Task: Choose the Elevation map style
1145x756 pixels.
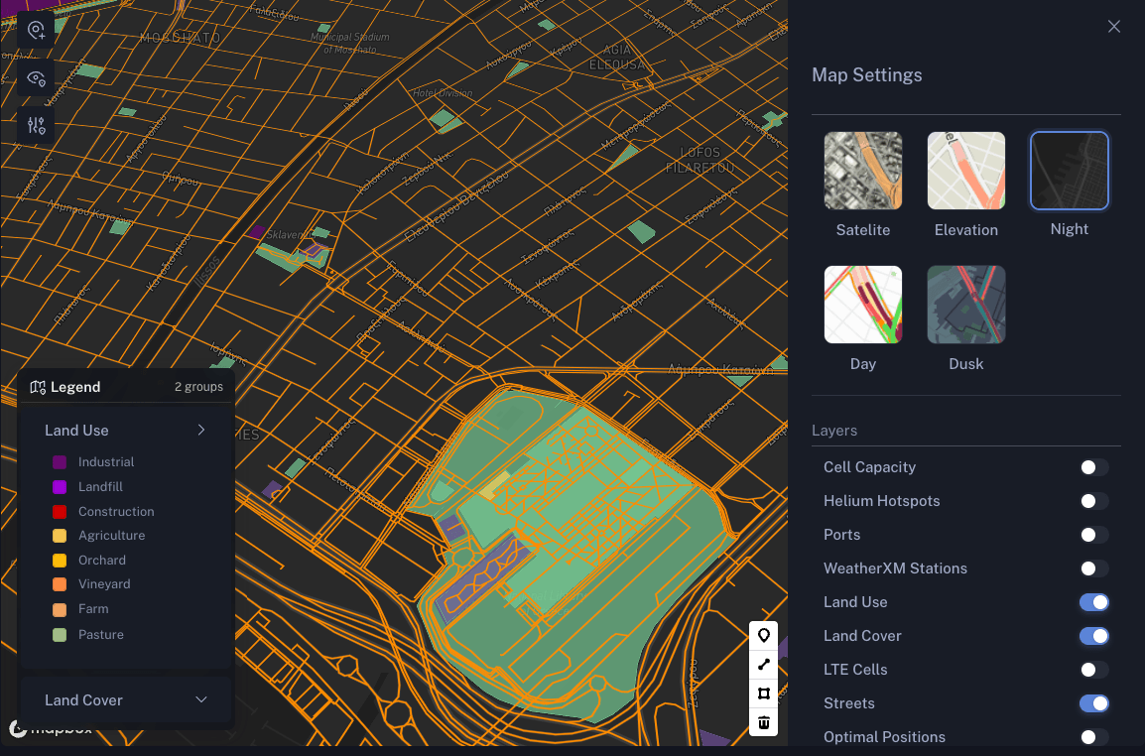Action: 965,172
